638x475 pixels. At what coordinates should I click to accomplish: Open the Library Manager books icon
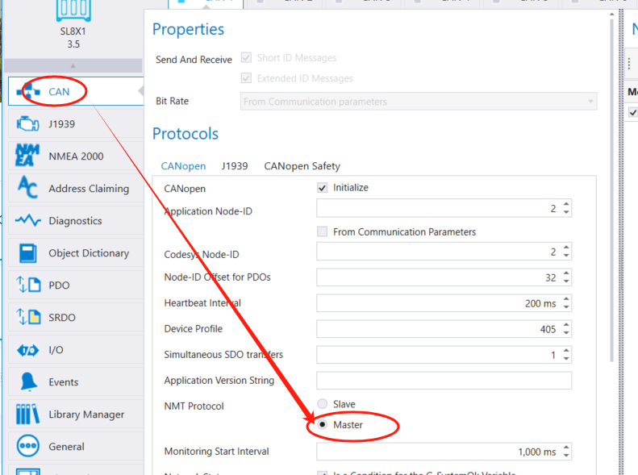point(28,415)
